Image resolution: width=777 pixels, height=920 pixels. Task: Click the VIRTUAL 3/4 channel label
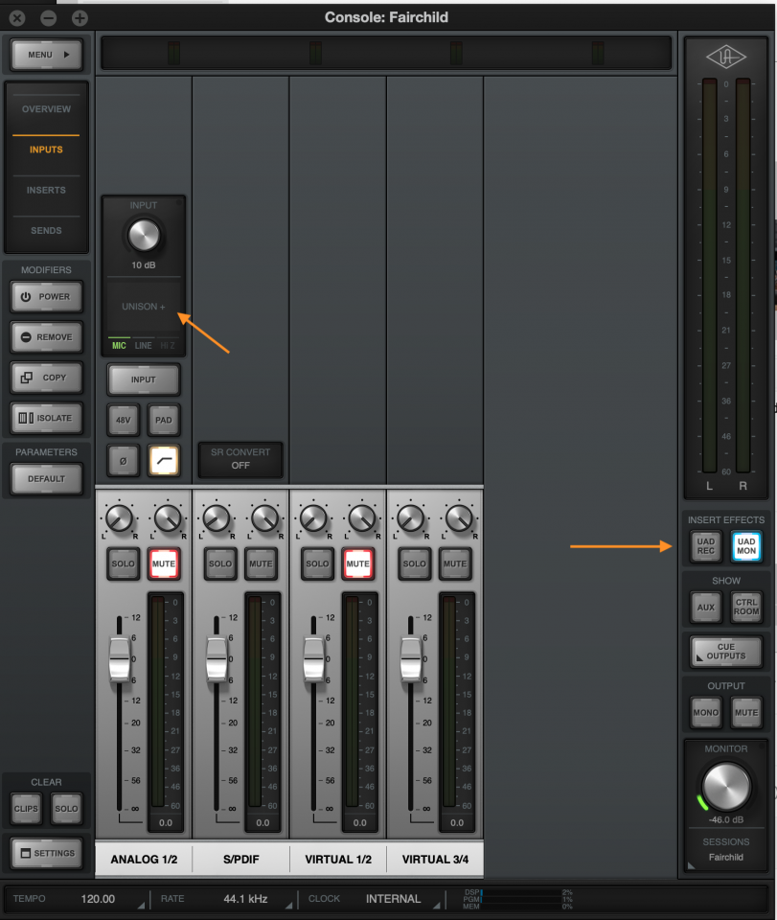[435, 859]
